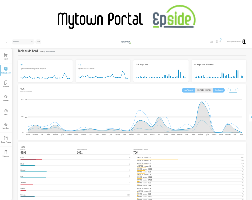The image size is (252, 200).
Task: Click the Jeudi row label
Action: 22,176
